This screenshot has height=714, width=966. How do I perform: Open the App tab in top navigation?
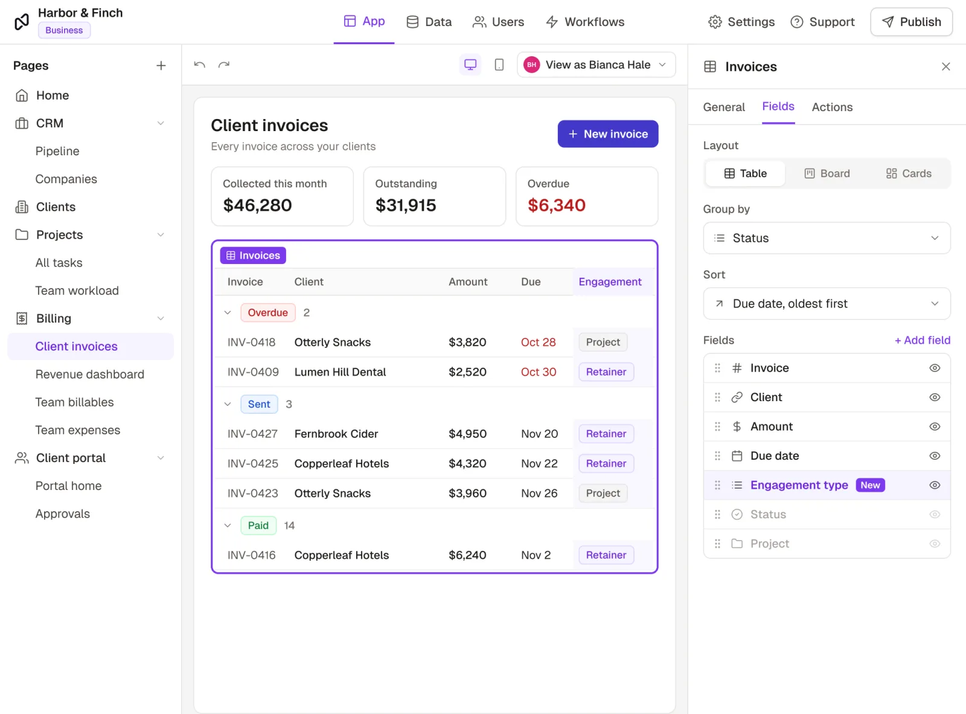pyautogui.click(x=364, y=22)
